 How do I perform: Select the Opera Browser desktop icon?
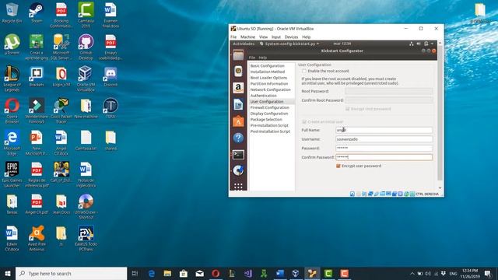[12, 110]
